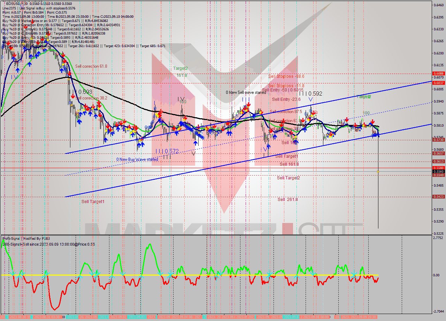
Task: Click the yellow star marker at the last candle
Action: pyautogui.click(x=378, y=171)
